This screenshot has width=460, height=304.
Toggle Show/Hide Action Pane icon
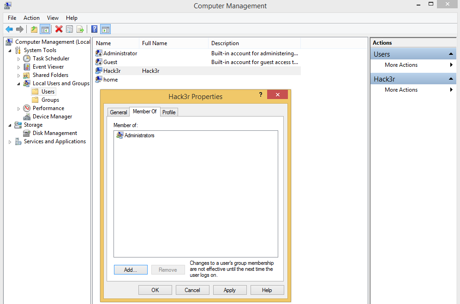click(x=105, y=29)
